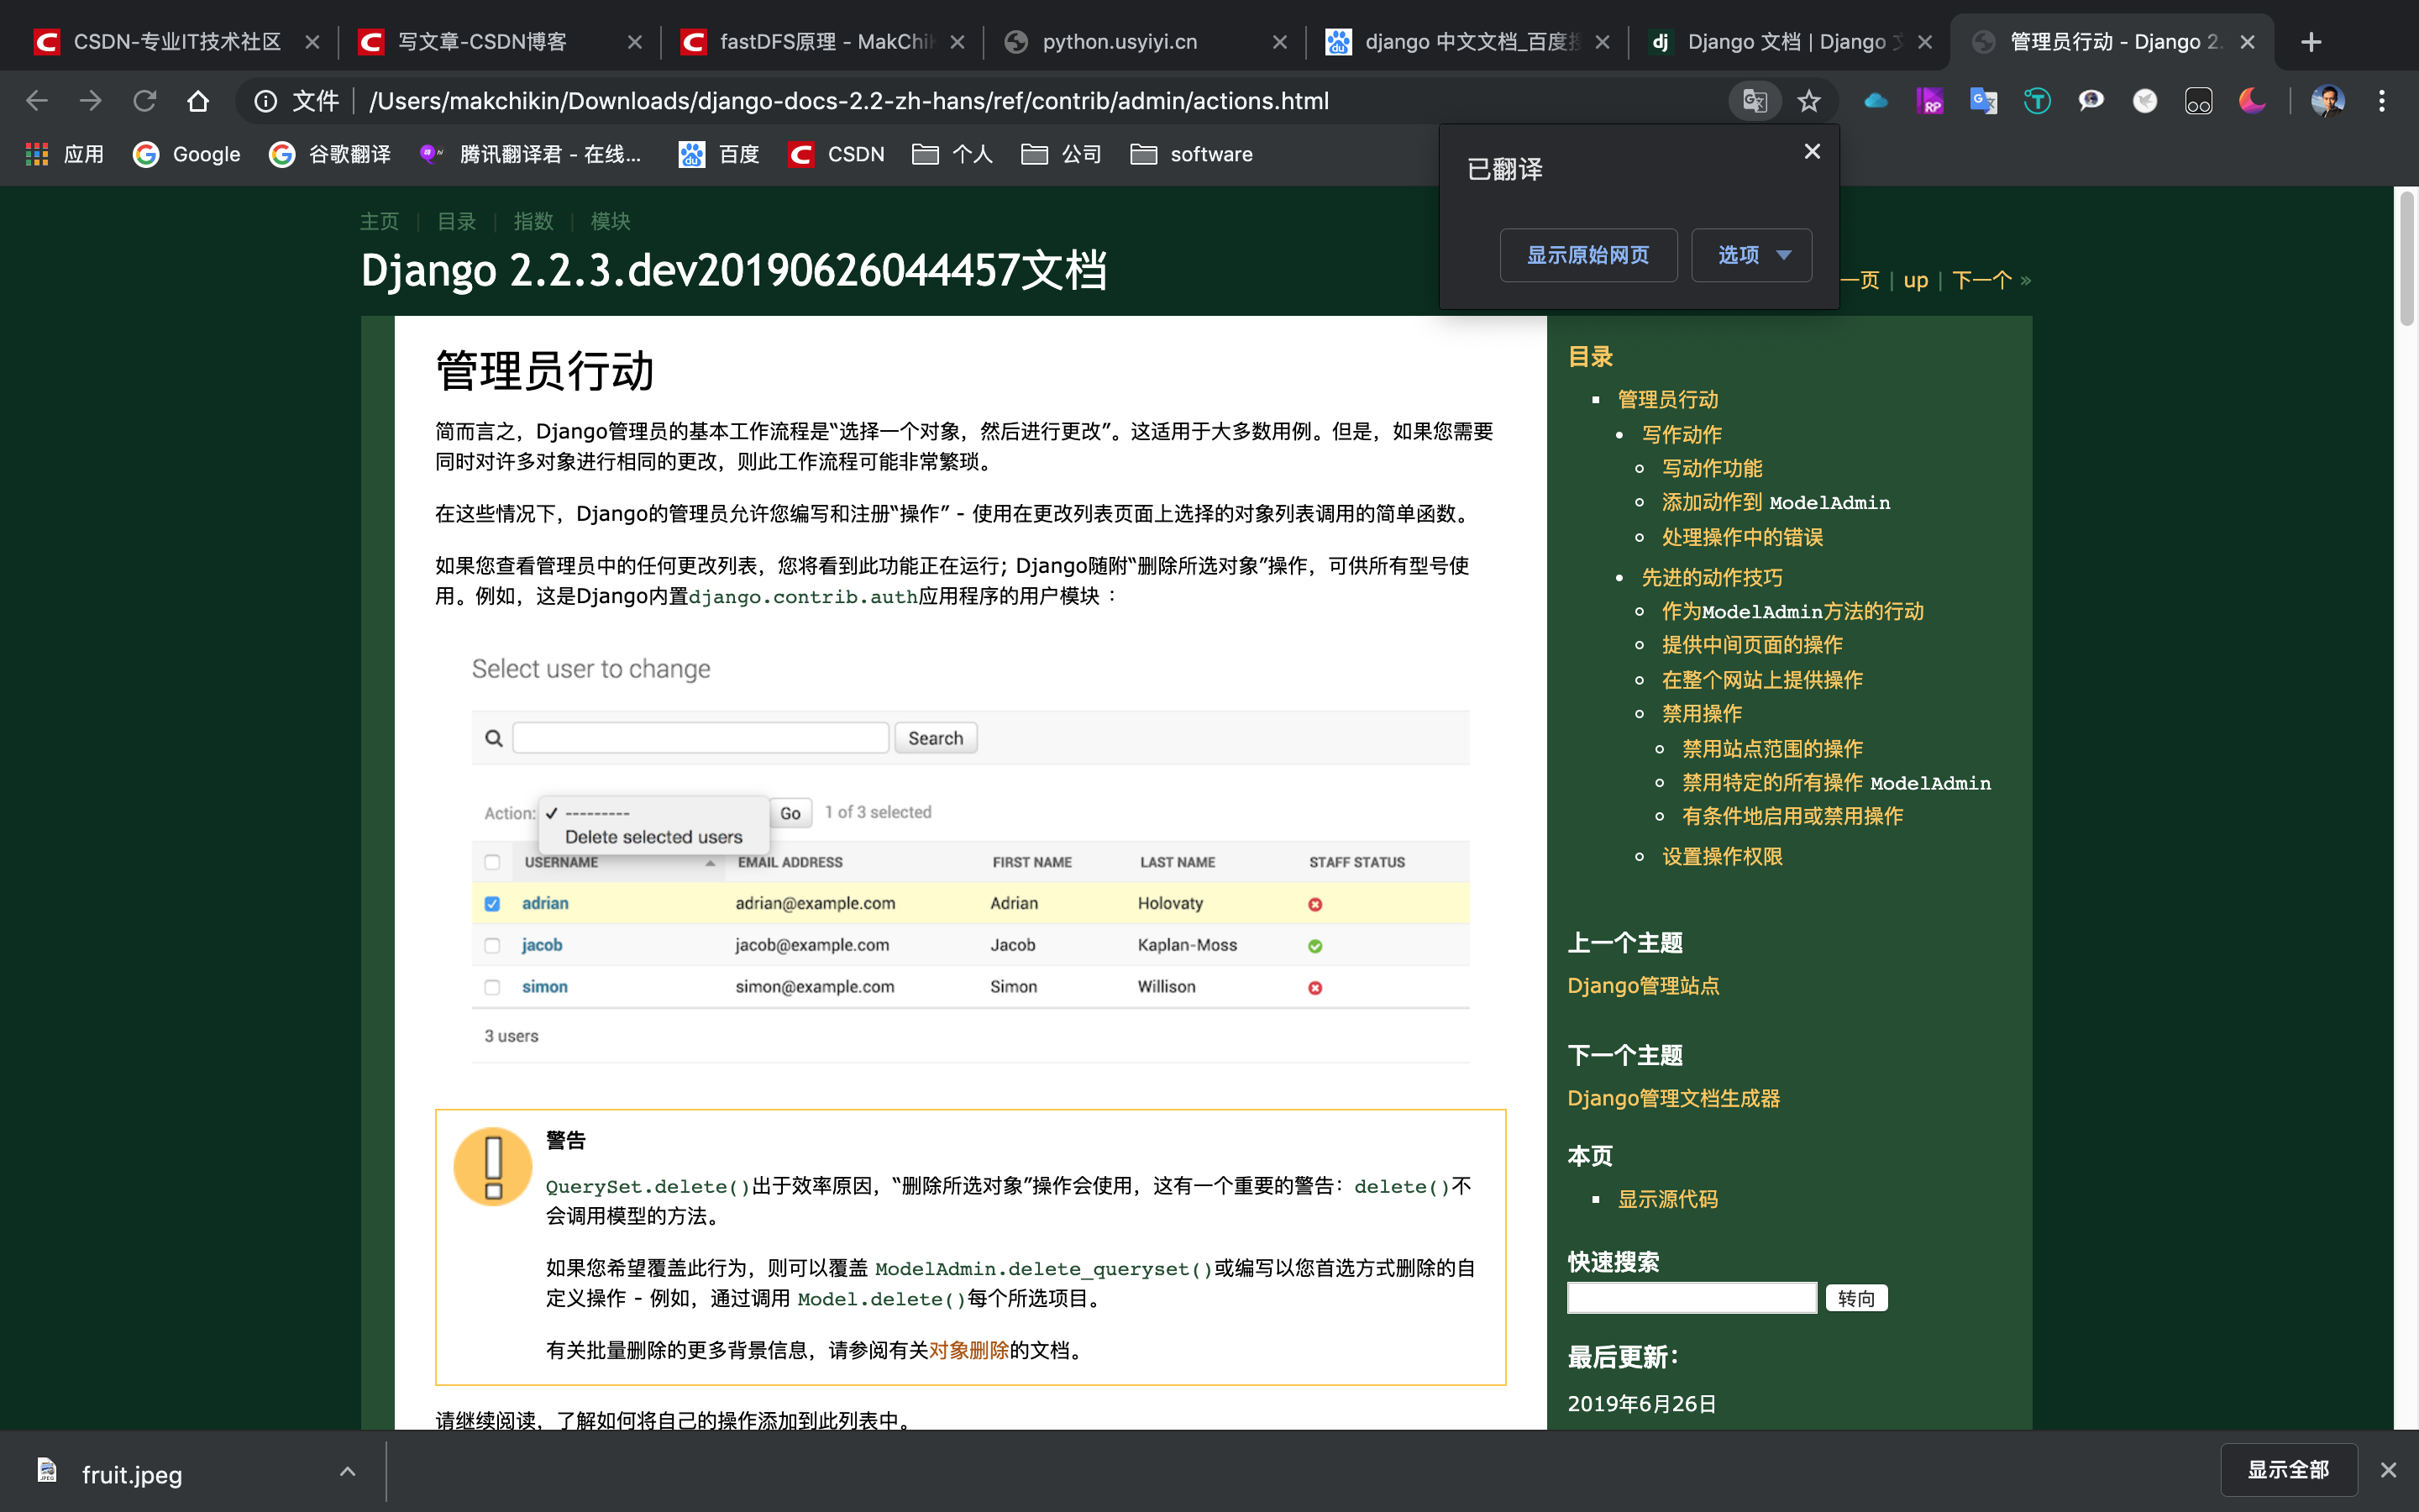Check the simon row checkbox
The image size is (2419, 1512).
[492, 987]
